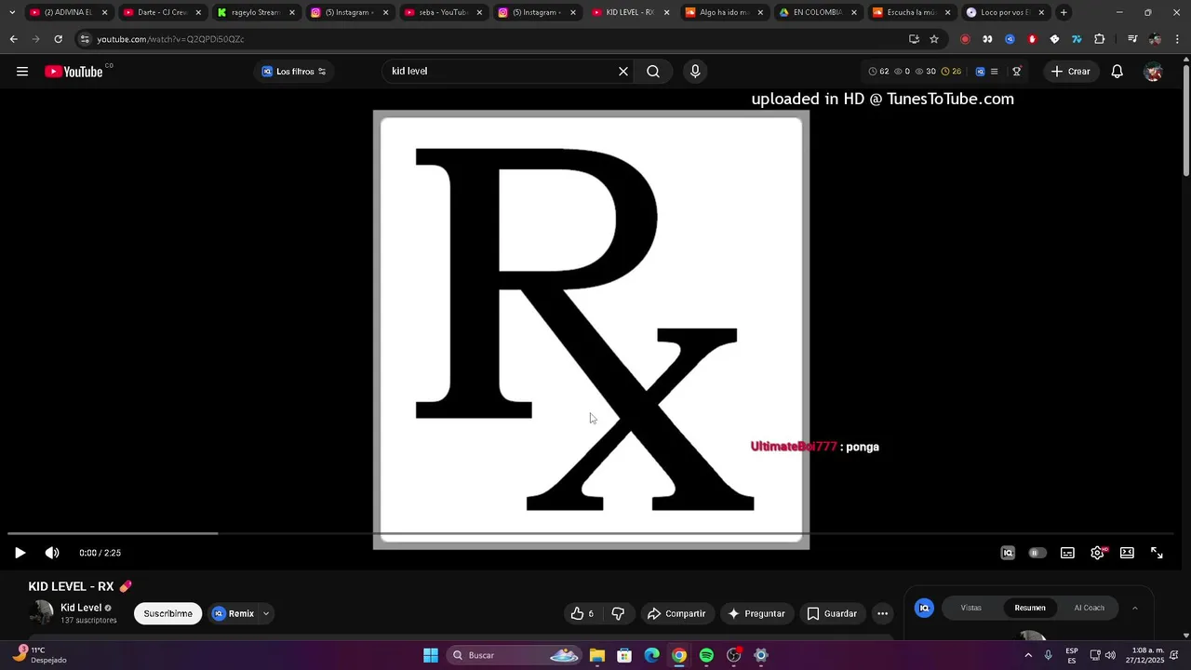Like the video with thumbs up

pyautogui.click(x=582, y=613)
